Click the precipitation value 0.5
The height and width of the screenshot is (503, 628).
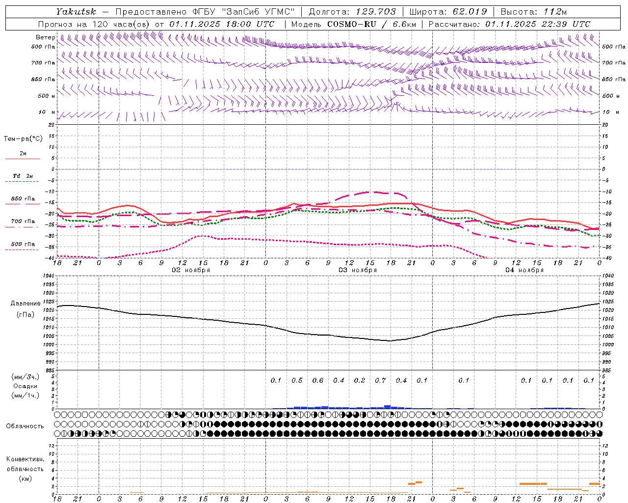click(x=297, y=380)
